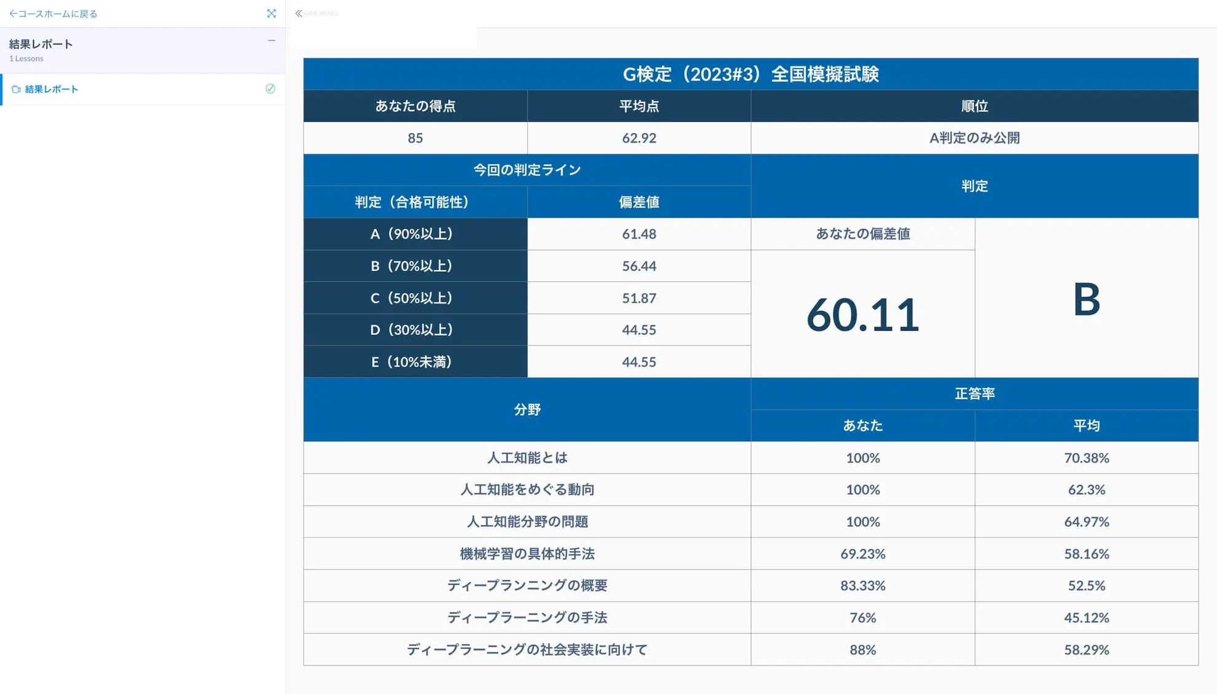1217x694 pixels.
Task: Select the 人工知能分野の問題 row label
Action: pos(527,521)
